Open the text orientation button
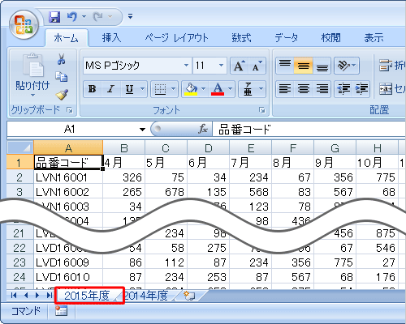This screenshot has width=406, height=324. 347,66
